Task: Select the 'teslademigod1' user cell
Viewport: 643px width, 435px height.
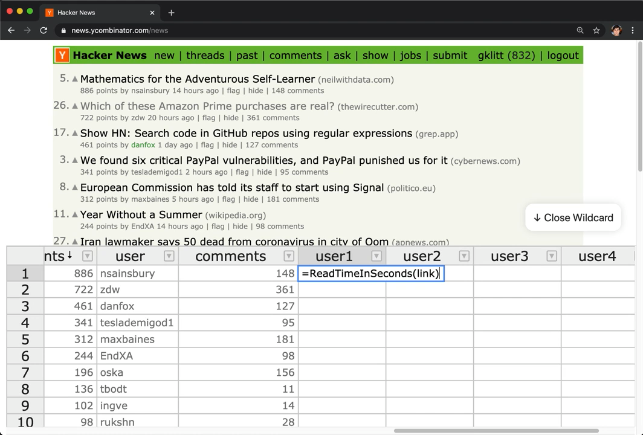Action: pos(137,323)
